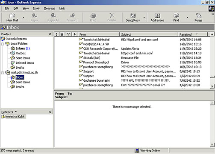
Task: Sort by download mark column header icon
Action: click(75, 34)
